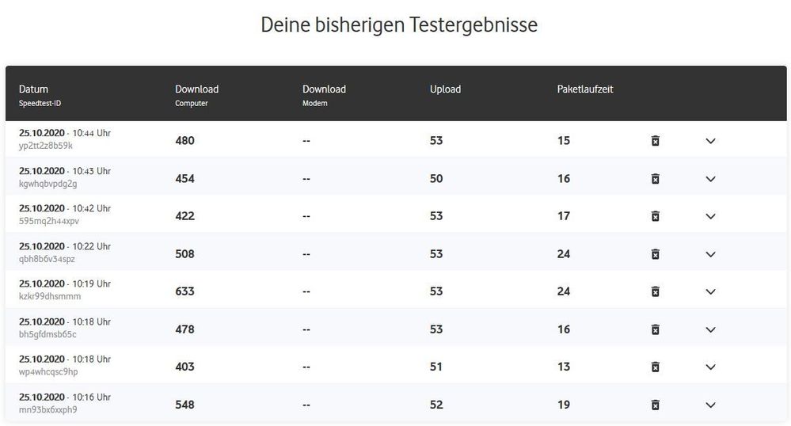Click the Upload column header
Viewport: 791px width, 426px height.
click(445, 89)
